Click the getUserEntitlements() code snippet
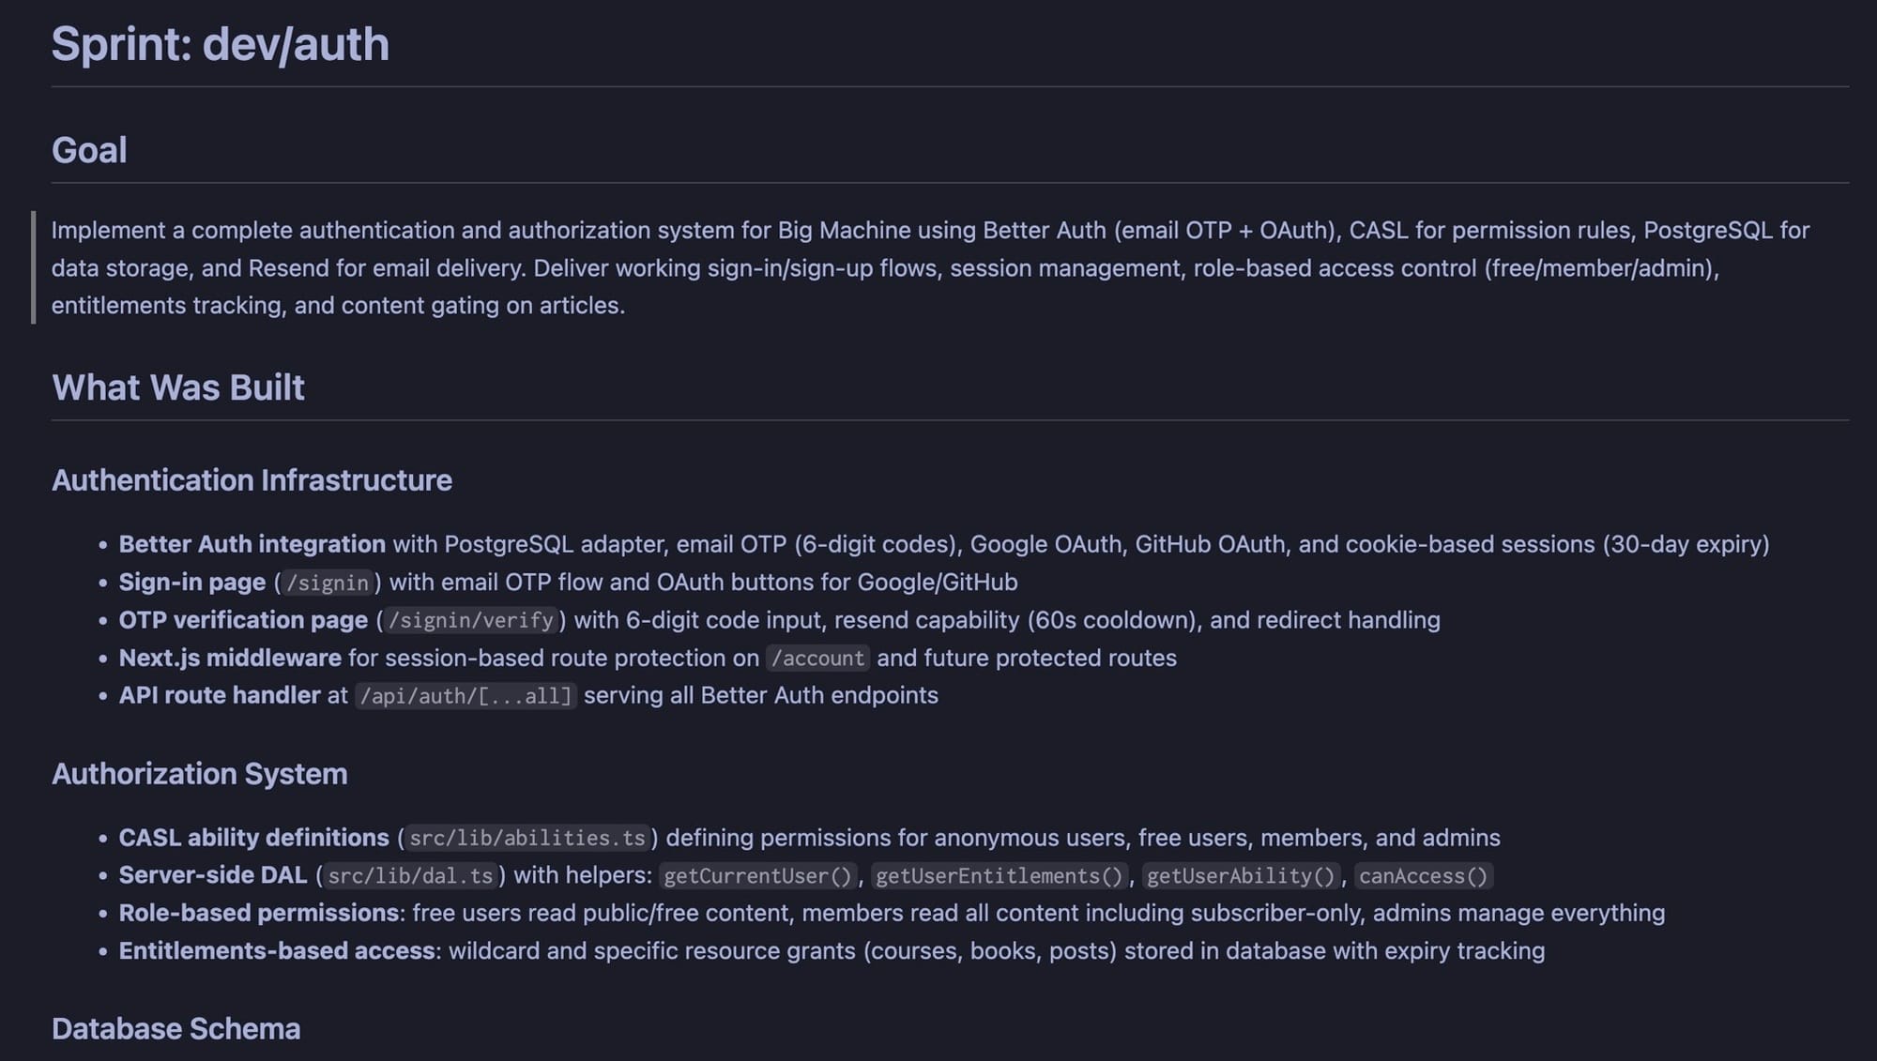 point(999,876)
